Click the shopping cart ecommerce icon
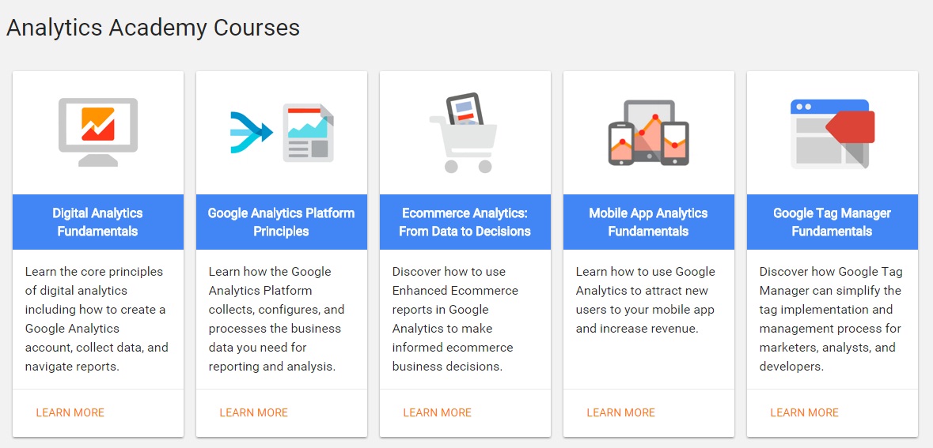Image resolution: width=933 pixels, height=448 pixels. [463, 133]
